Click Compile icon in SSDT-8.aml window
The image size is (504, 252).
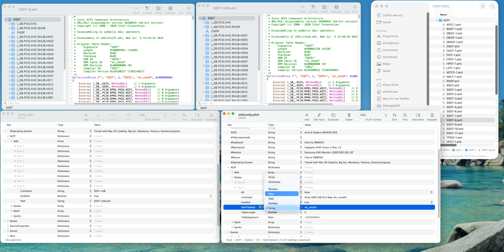147,8
